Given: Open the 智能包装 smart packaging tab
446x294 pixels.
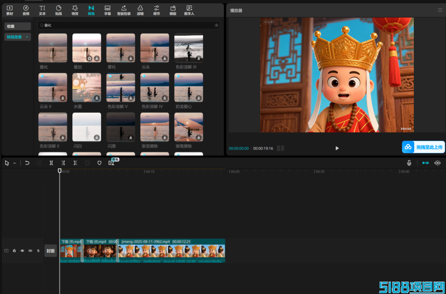Looking at the screenshot, I should point(124,10).
